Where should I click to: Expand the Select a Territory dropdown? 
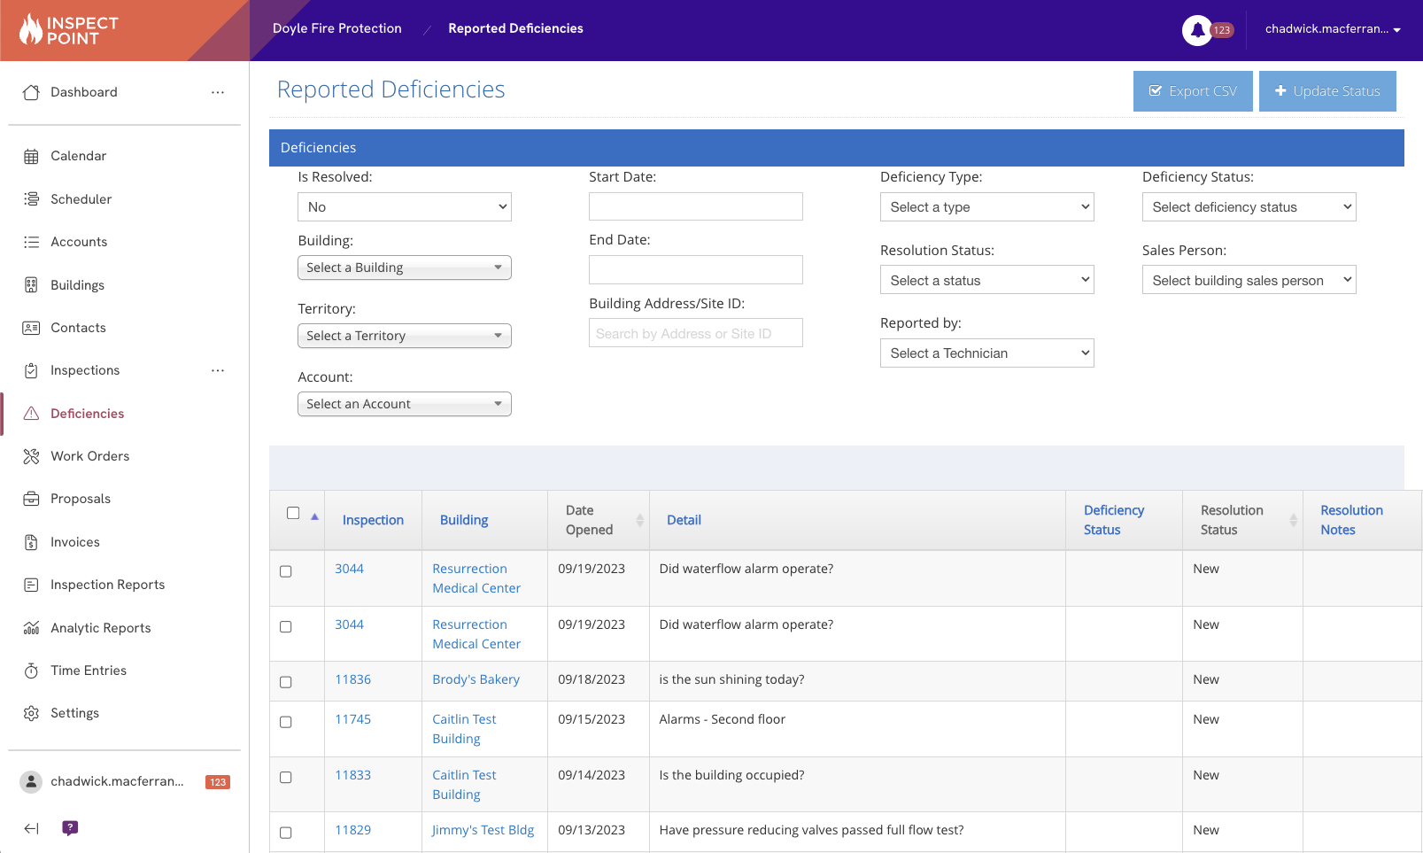(x=405, y=336)
